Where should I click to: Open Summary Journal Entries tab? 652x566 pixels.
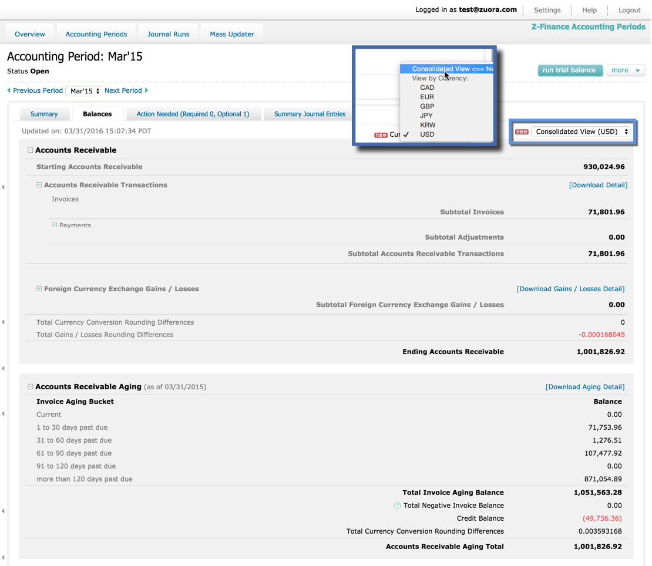pyautogui.click(x=310, y=114)
